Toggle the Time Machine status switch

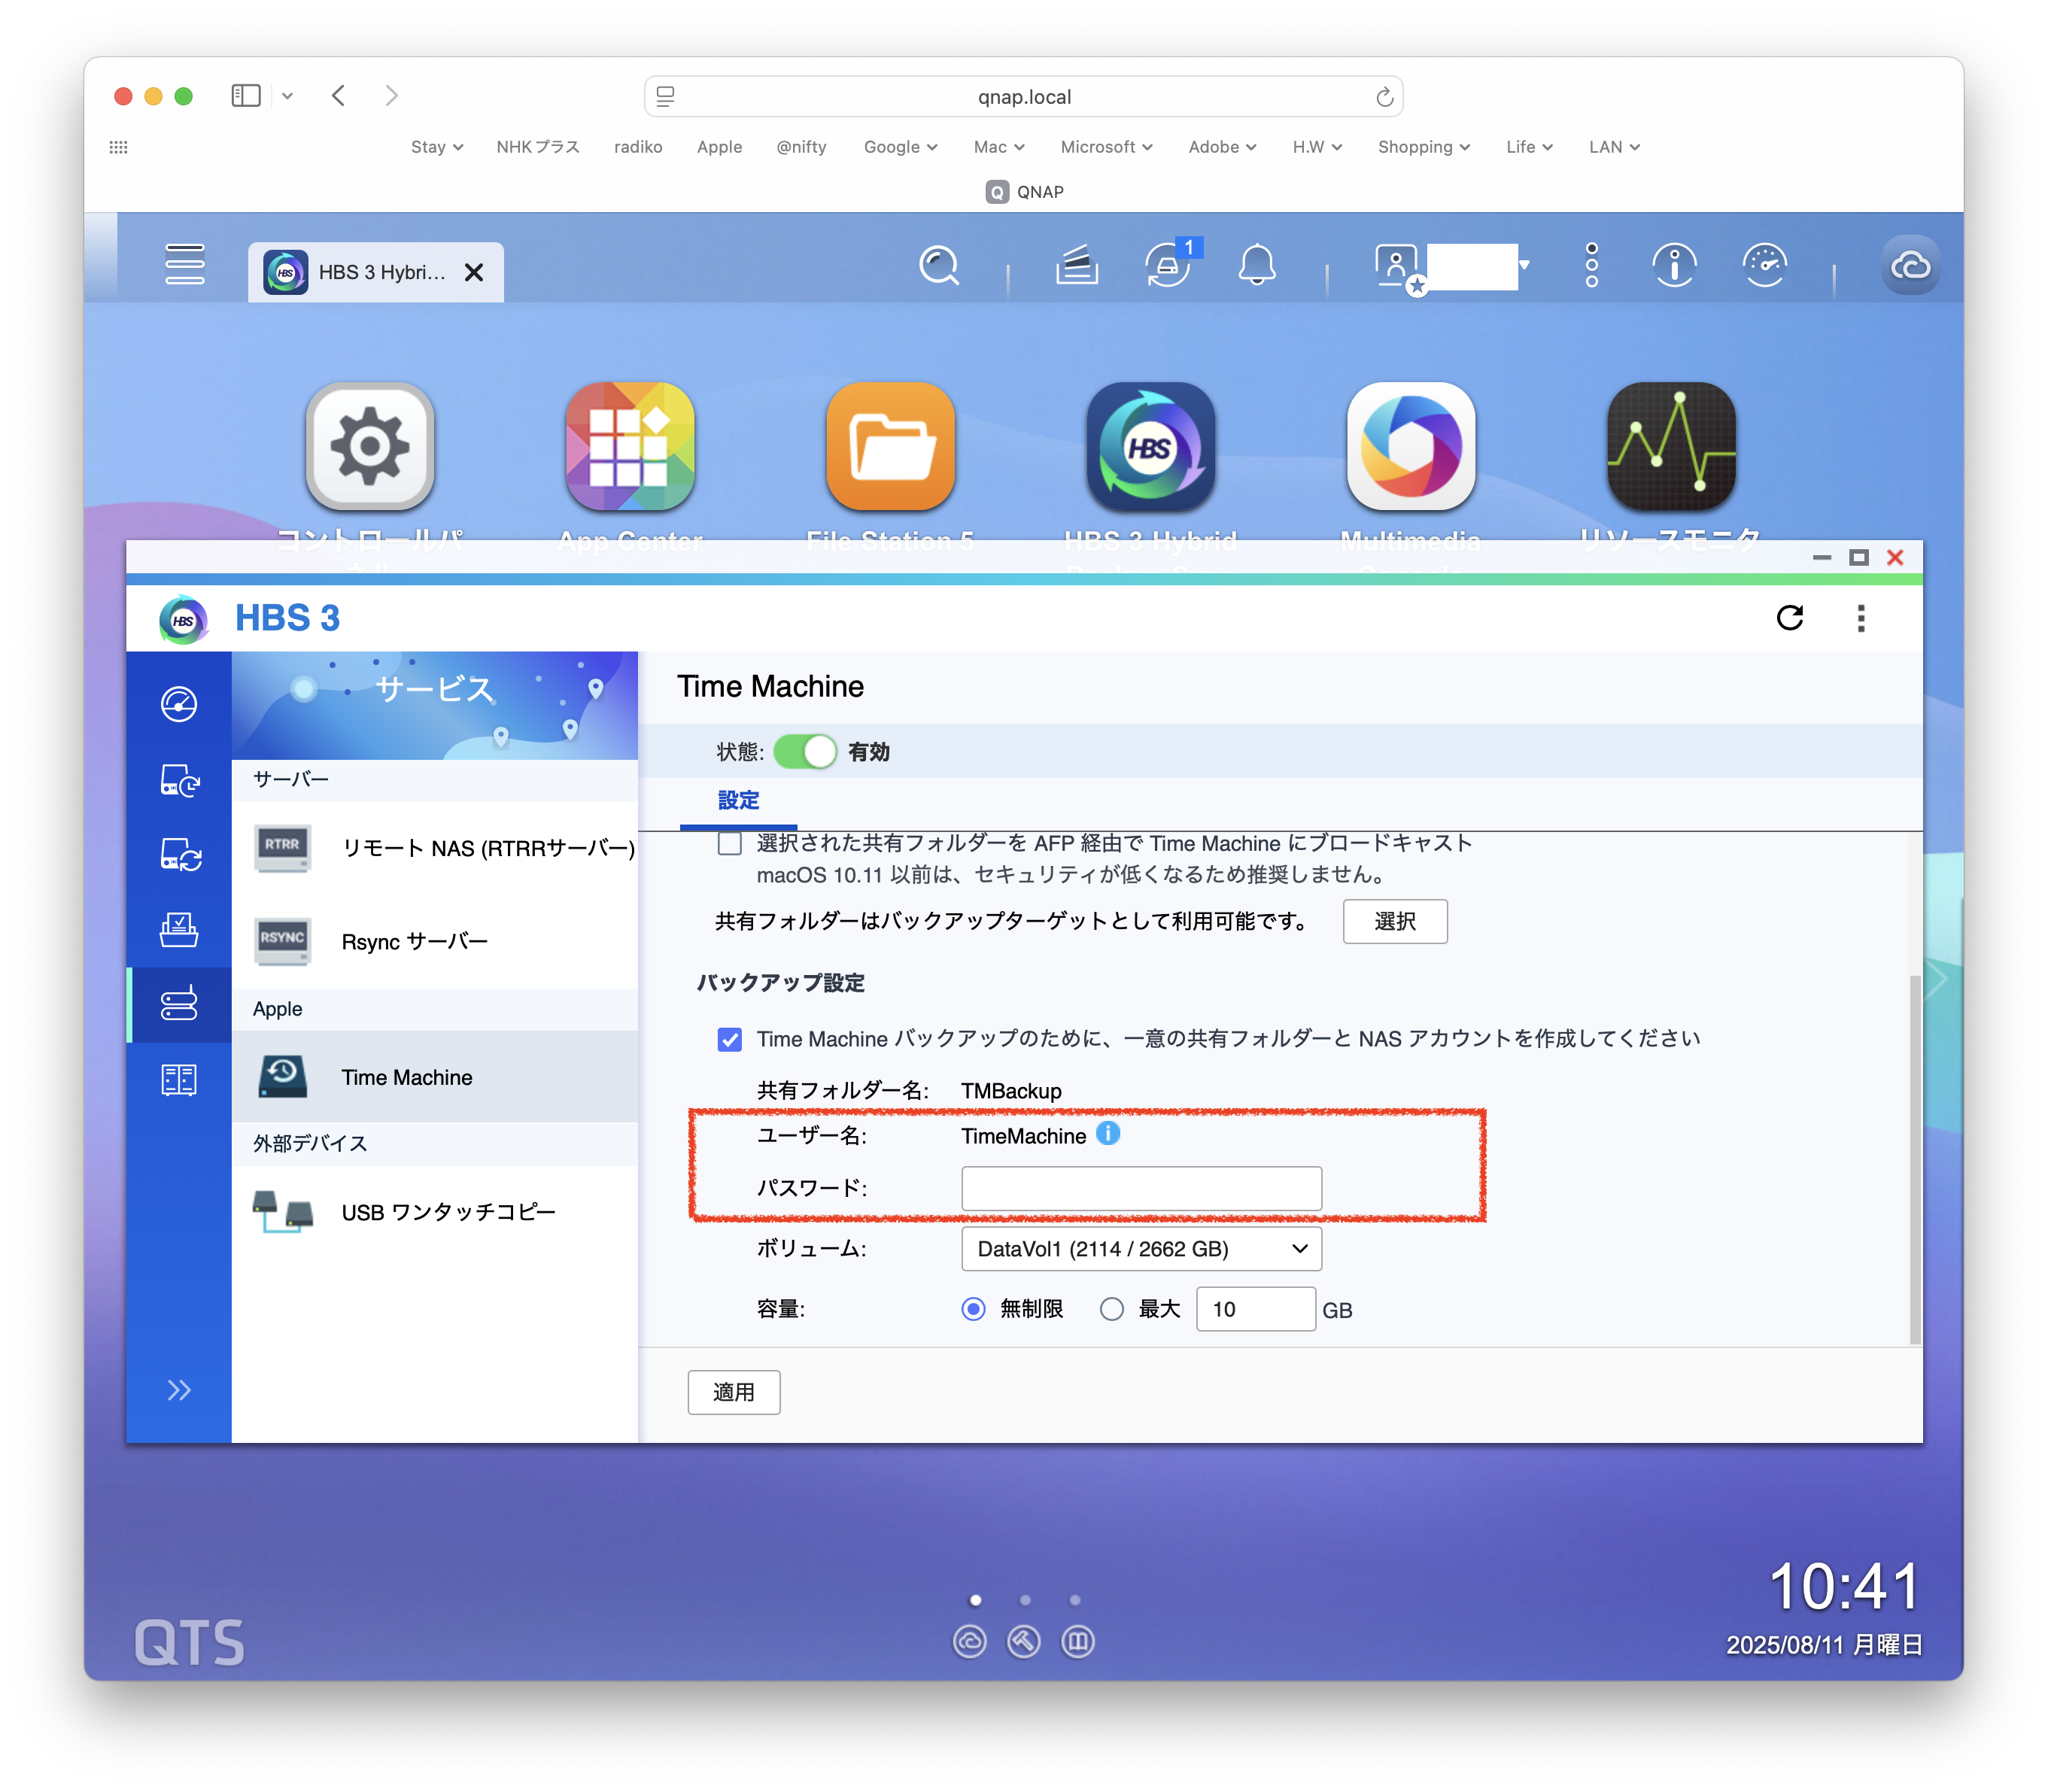click(805, 752)
